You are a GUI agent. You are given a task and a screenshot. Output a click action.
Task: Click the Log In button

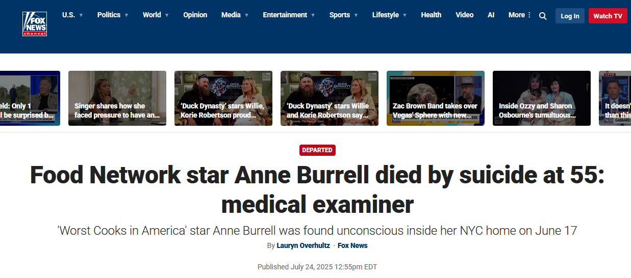[570, 16]
